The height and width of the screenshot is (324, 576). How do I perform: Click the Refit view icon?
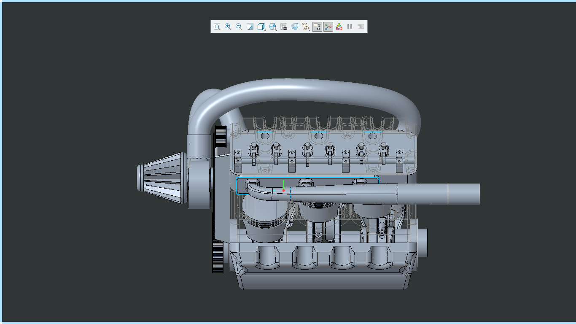[217, 27]
